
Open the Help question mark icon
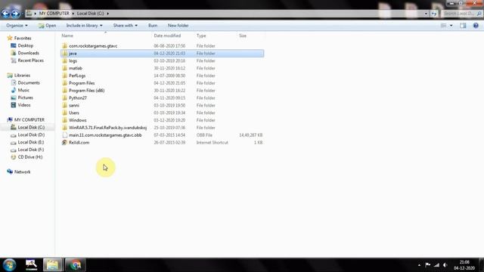pyautogui.click(x=476, y=26)
